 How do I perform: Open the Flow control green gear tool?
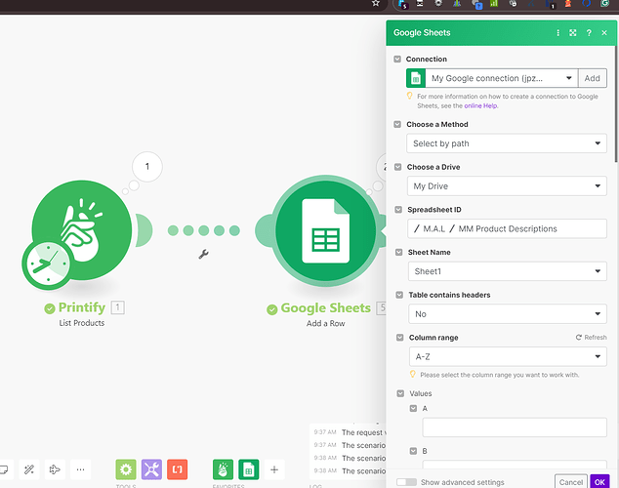(x=126, y=469)
